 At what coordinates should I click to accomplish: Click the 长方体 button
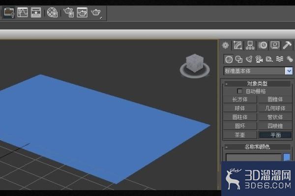click(240, 99)
